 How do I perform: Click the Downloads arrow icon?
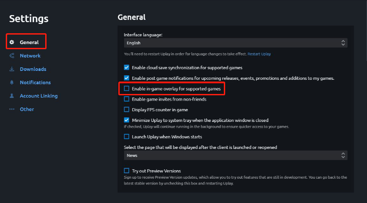pyautogui.click(x=12, y=69)
